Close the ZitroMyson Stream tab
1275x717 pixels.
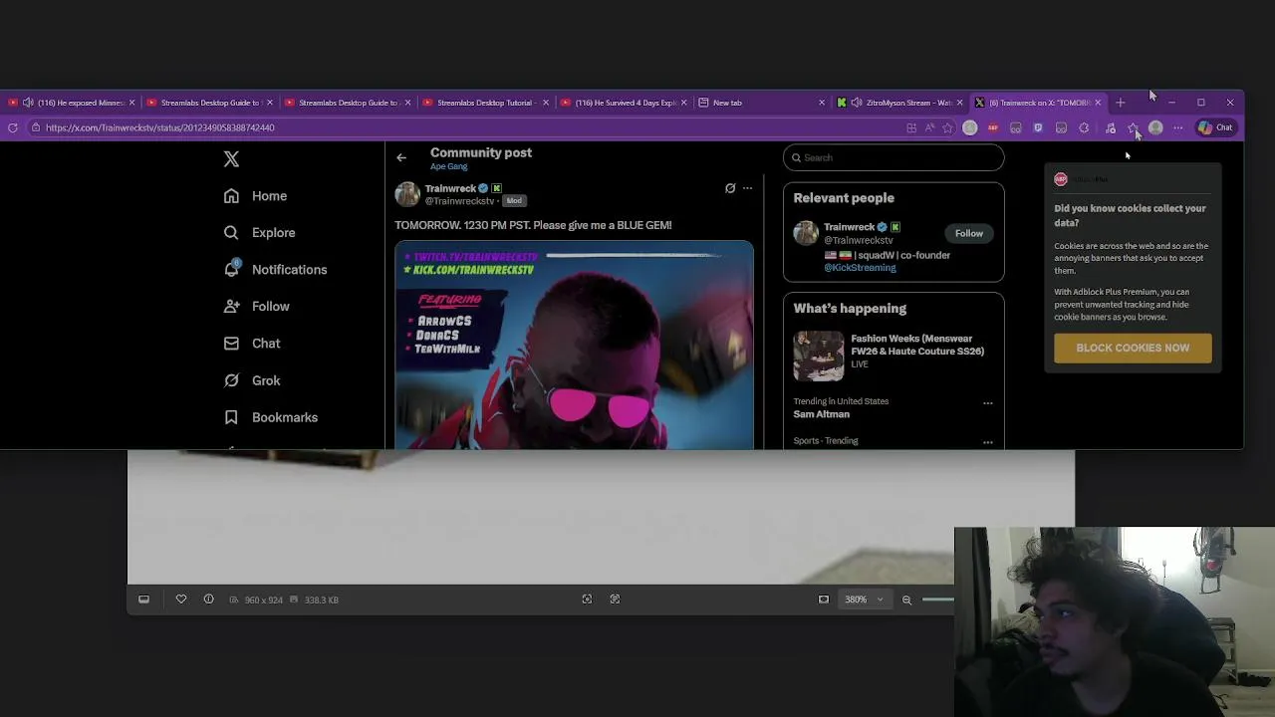960,103
